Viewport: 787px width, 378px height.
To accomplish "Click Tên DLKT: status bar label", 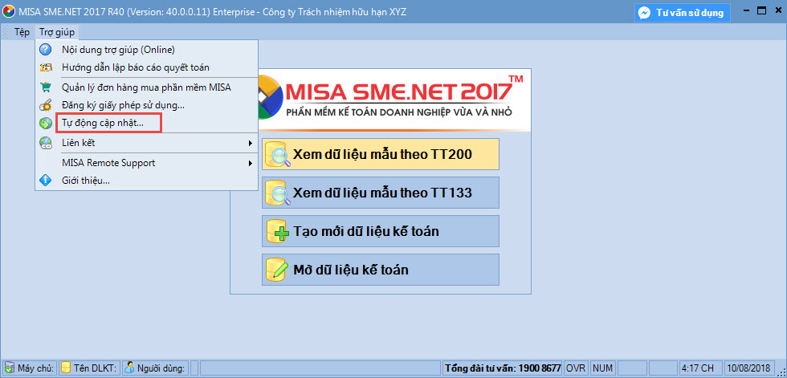I will click(95, 368).
